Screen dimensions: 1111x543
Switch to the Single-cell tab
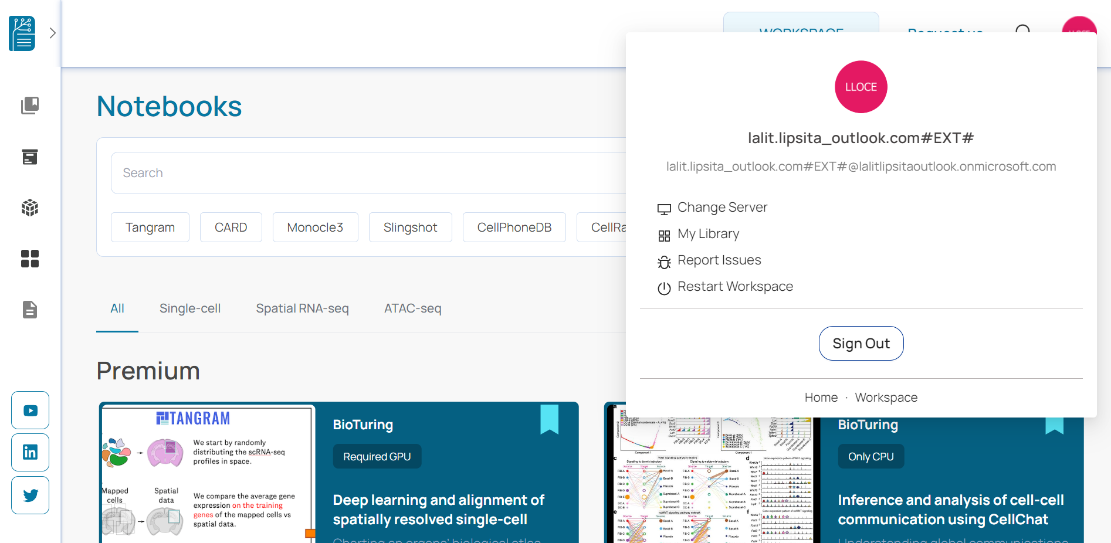(x=190, y=308)
